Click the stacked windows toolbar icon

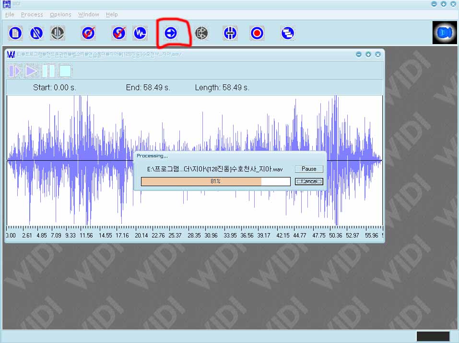pos(287,33)
